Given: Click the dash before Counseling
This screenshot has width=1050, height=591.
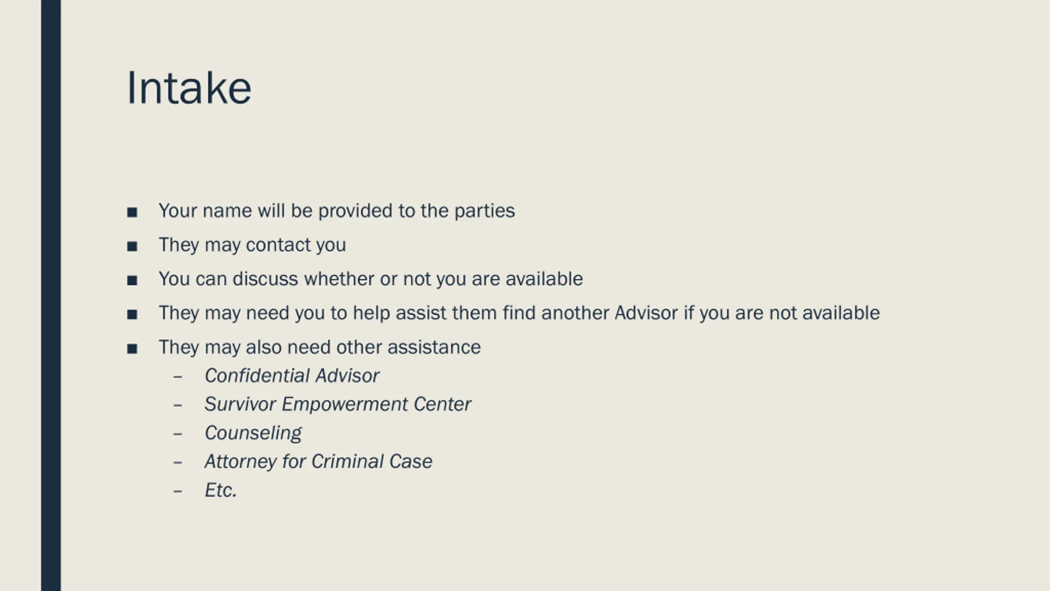Looking at the screenshot, I should [x=178, y=434].
